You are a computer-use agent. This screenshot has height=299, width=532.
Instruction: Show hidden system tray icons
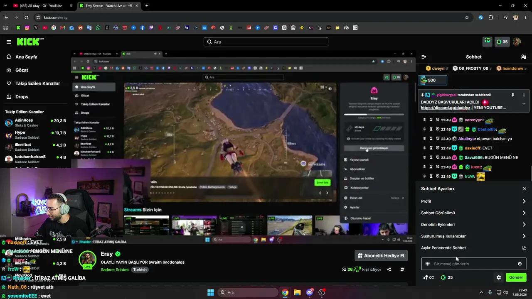point(481,292)
